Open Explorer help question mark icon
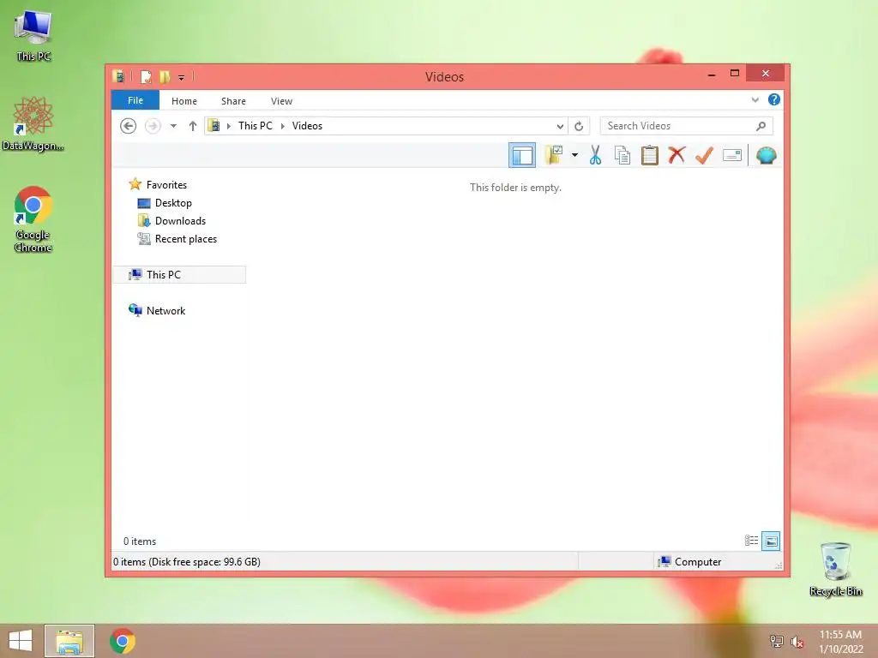The image size is (878, 658). point(774,99)
